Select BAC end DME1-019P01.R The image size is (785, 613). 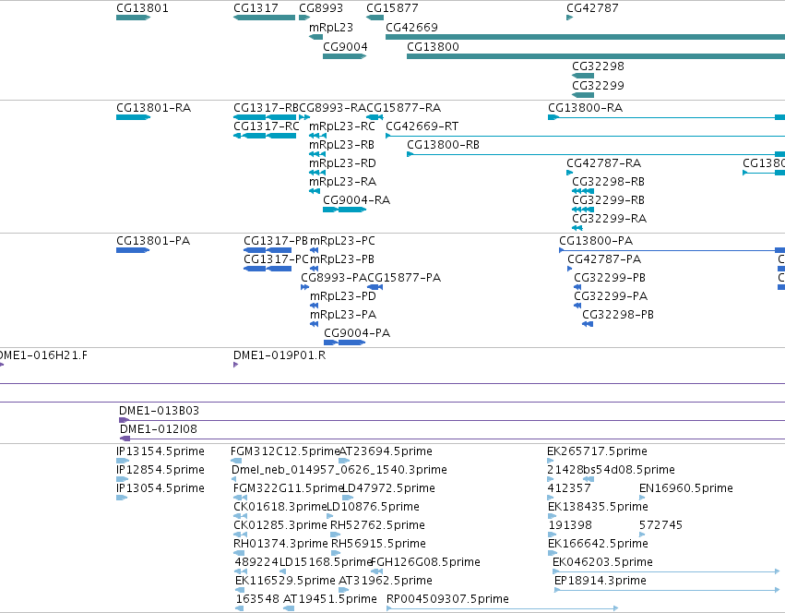(280, 355)
